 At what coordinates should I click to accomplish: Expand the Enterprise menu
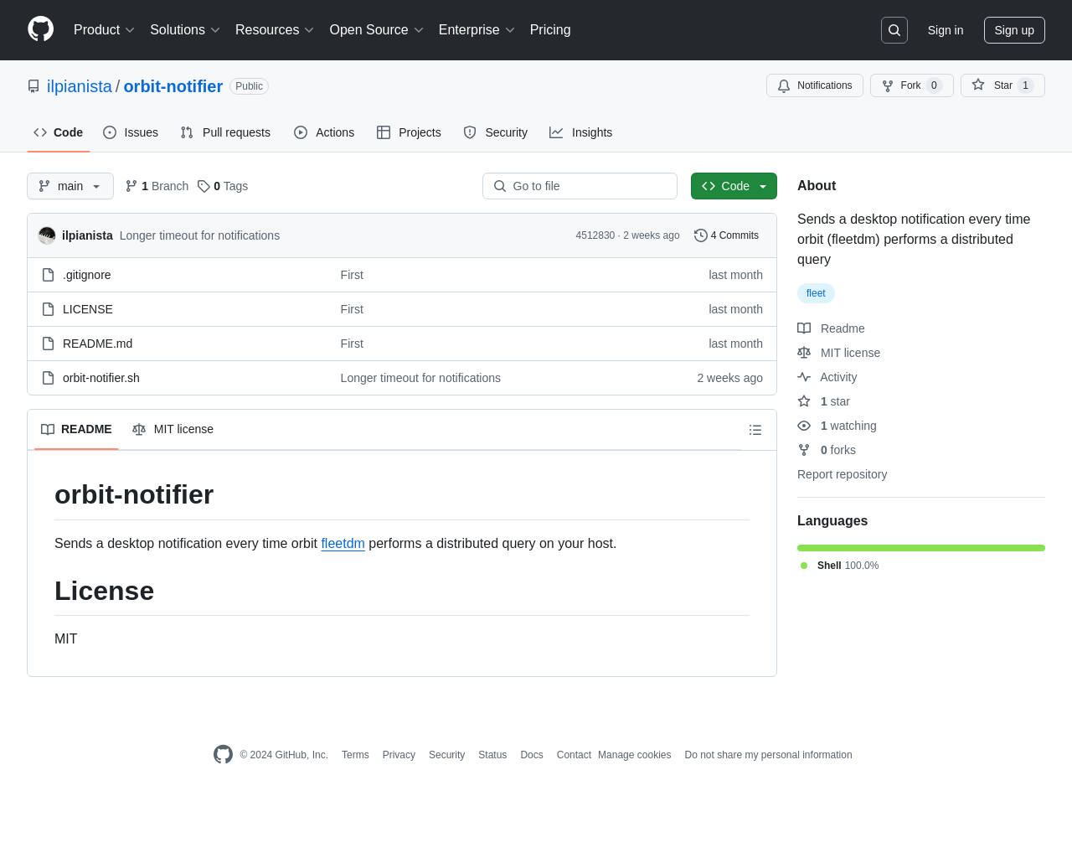477,30
